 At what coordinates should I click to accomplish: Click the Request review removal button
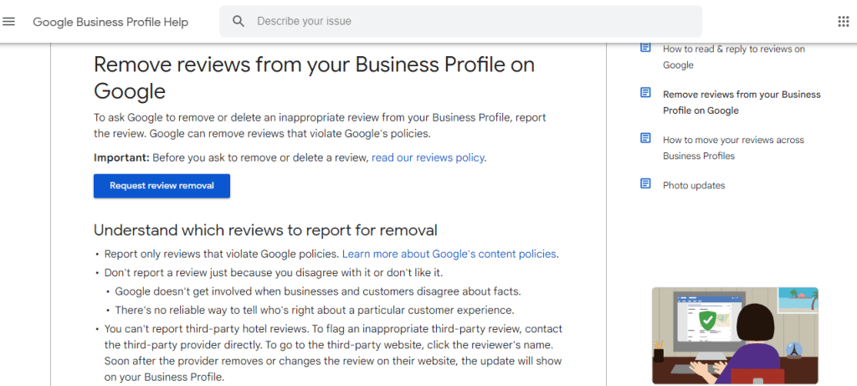pyautogui.click(x=162, y=186)
